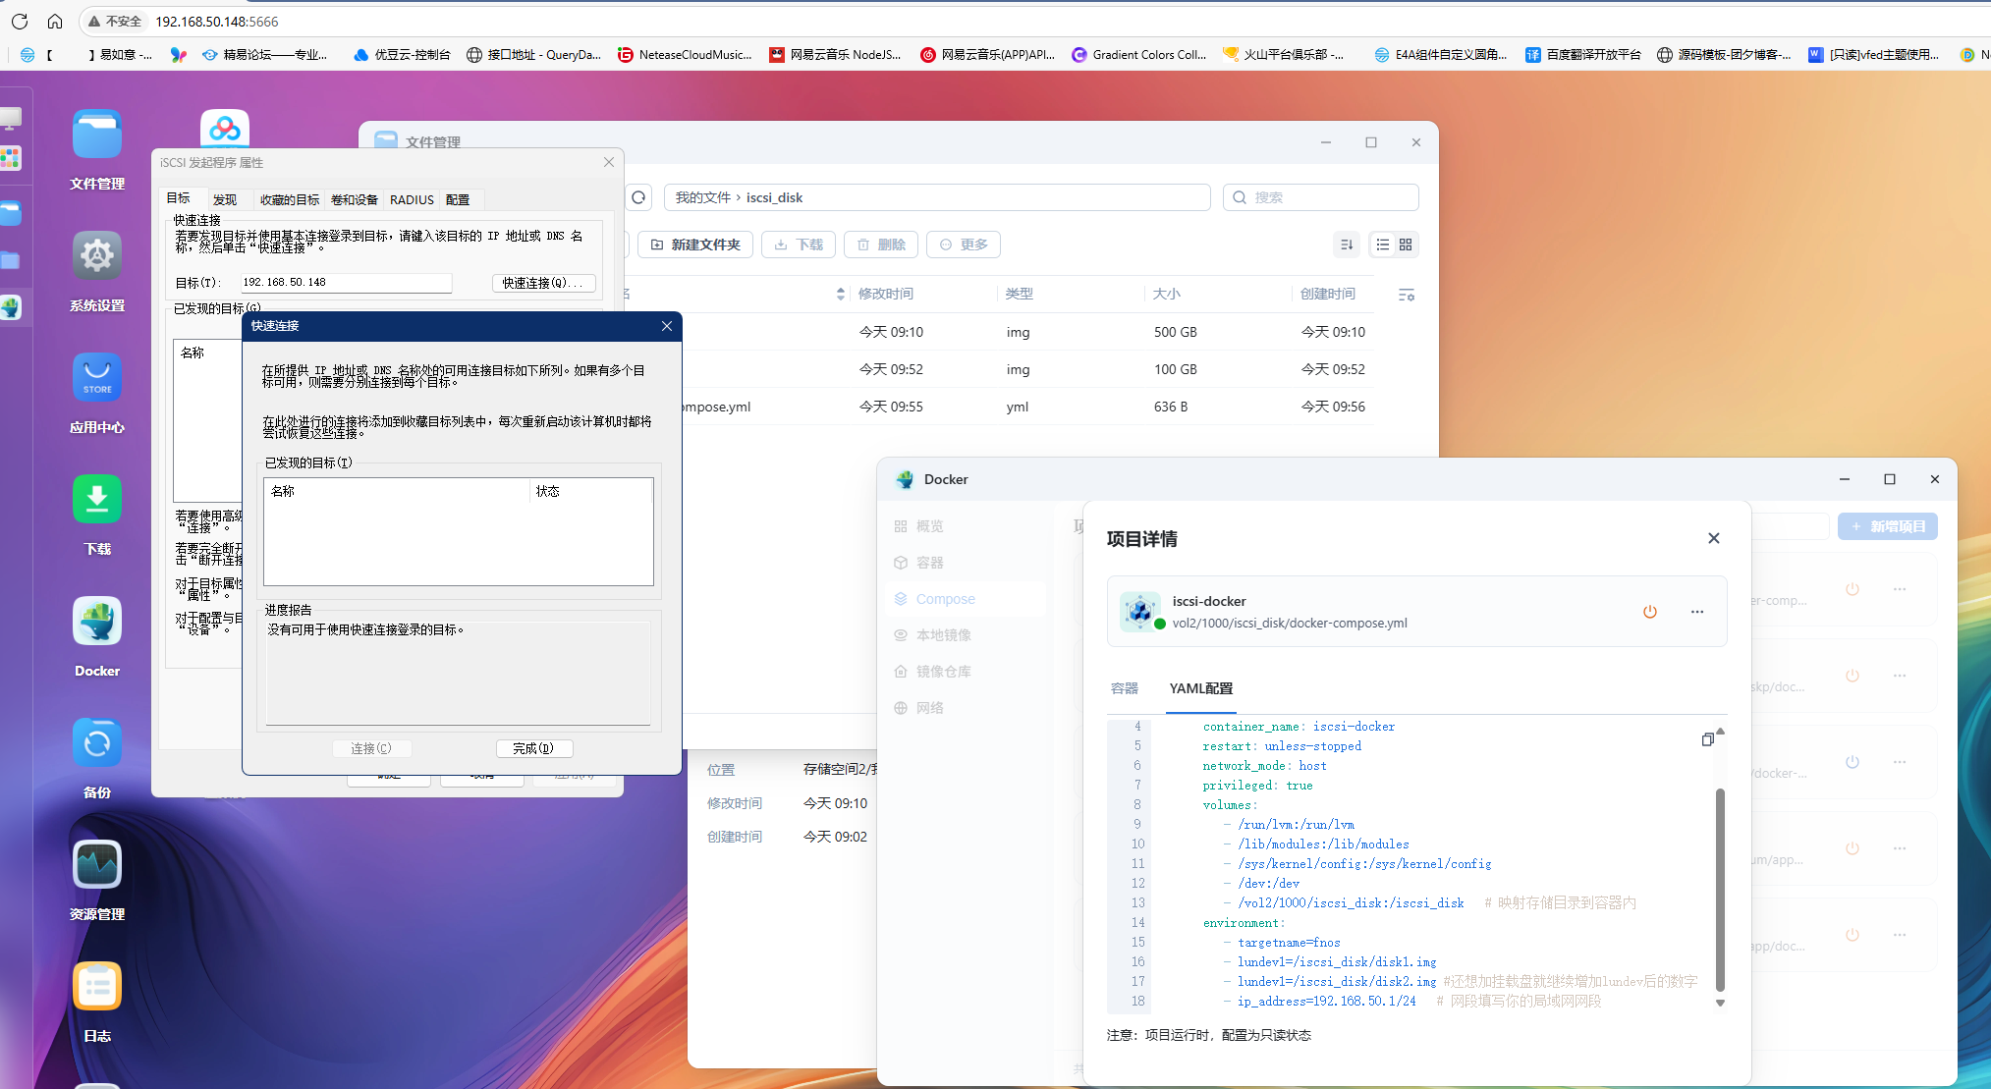
Task: Click the 下载 button in file manager toolbar
Action: [x=799, y=245]
